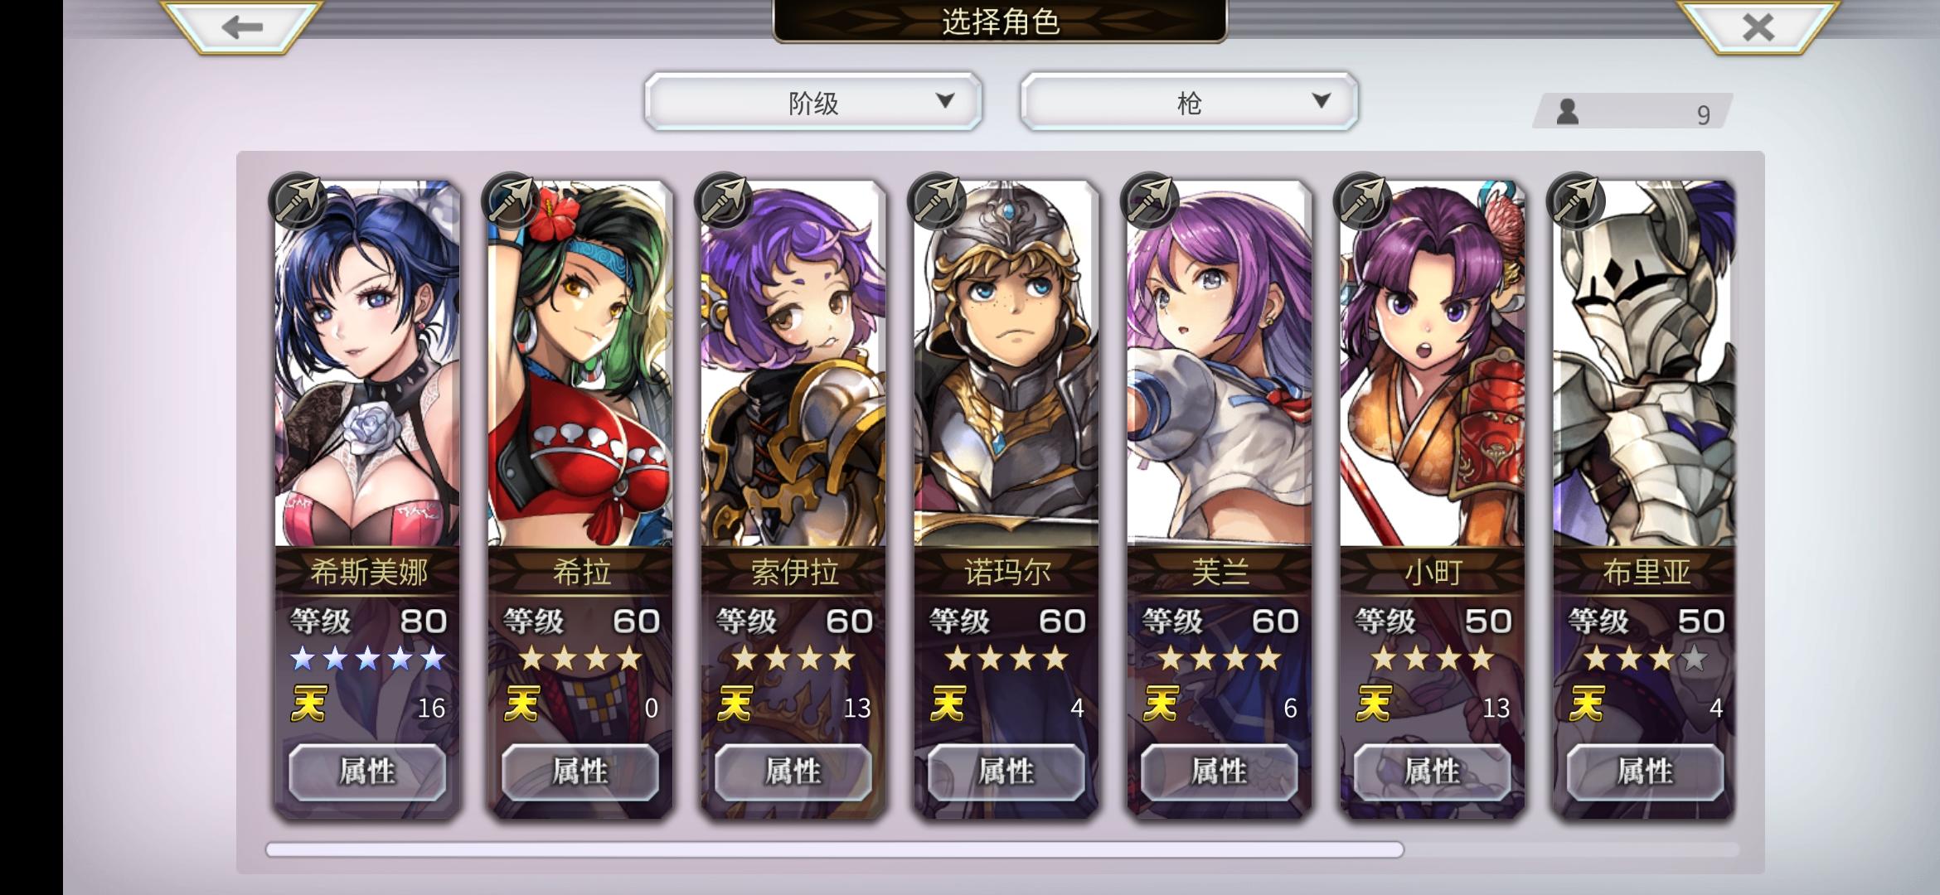Click spear weapon icon on 布里亚 card

[1576, 201]
